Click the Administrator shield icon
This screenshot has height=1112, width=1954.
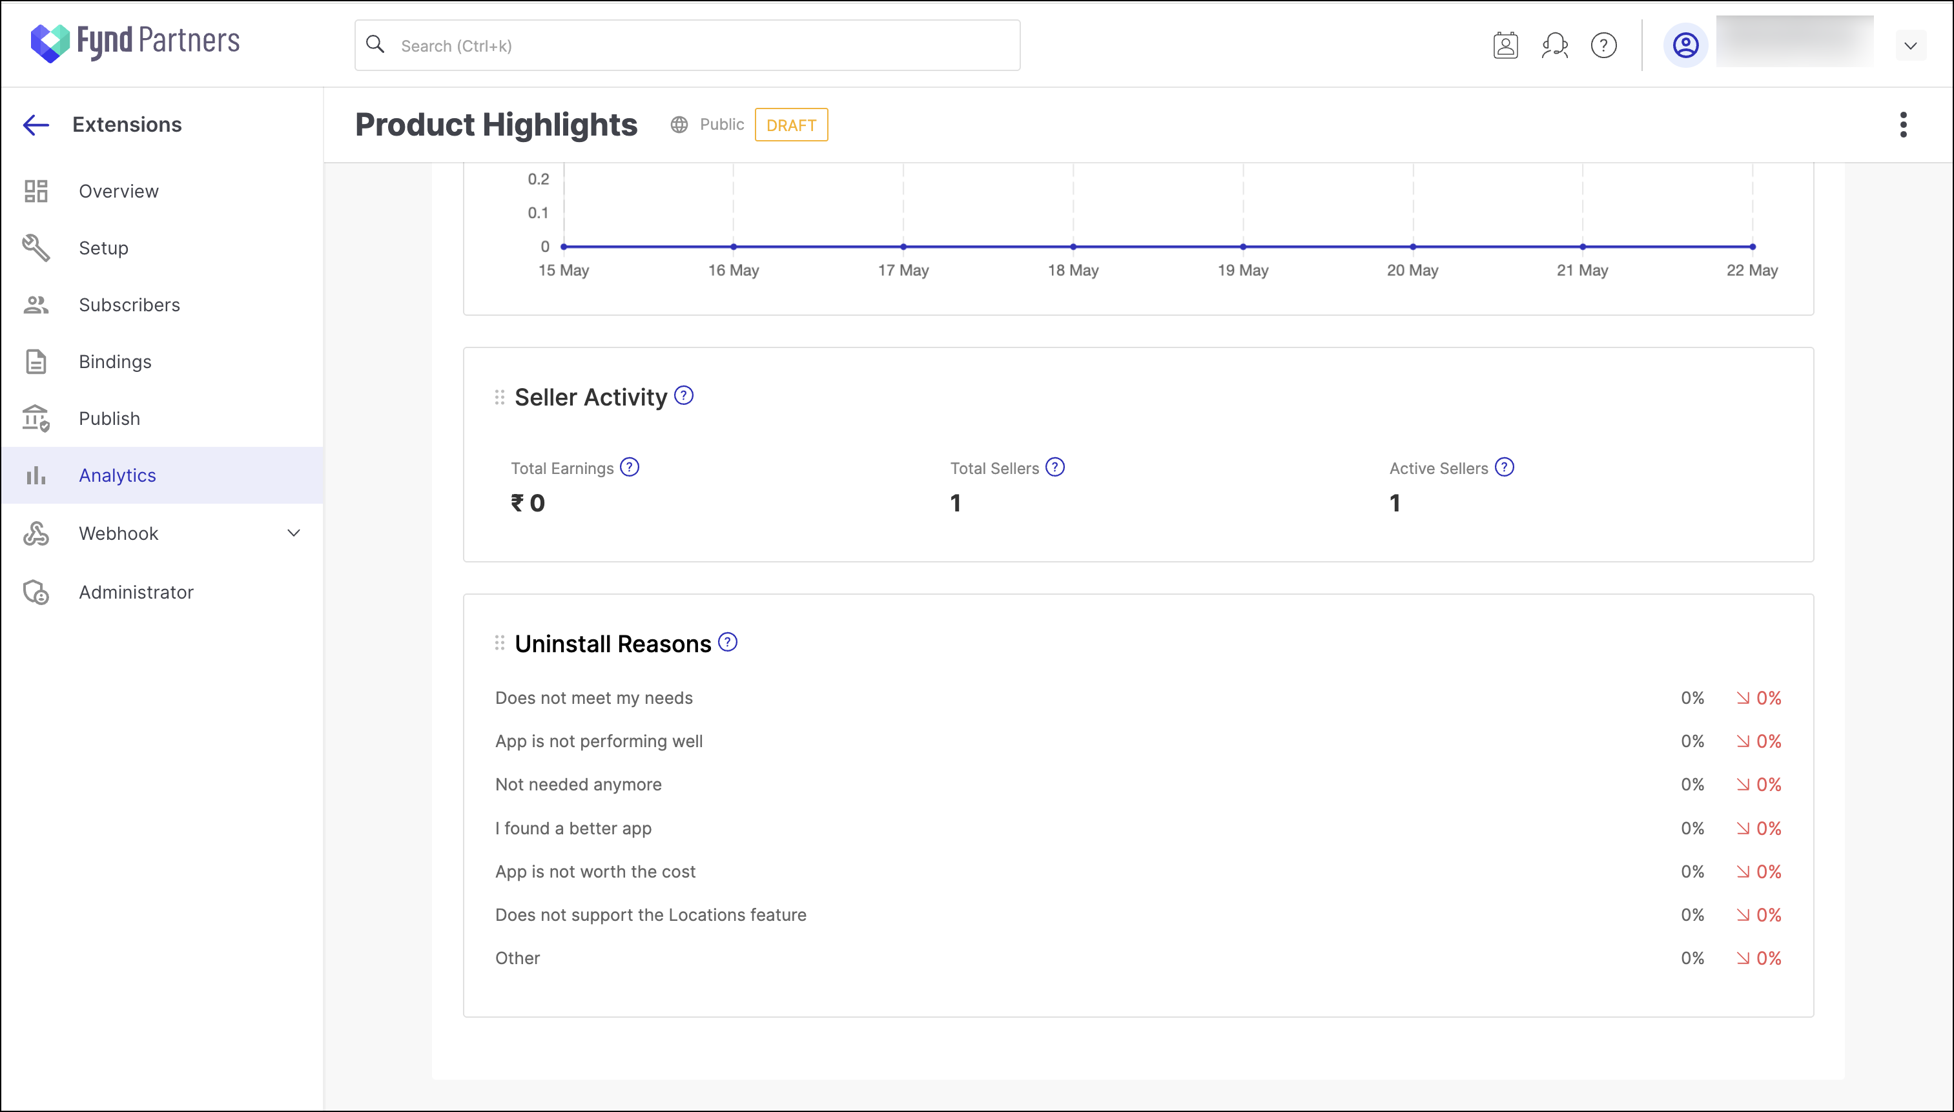[x=36, y=592]
